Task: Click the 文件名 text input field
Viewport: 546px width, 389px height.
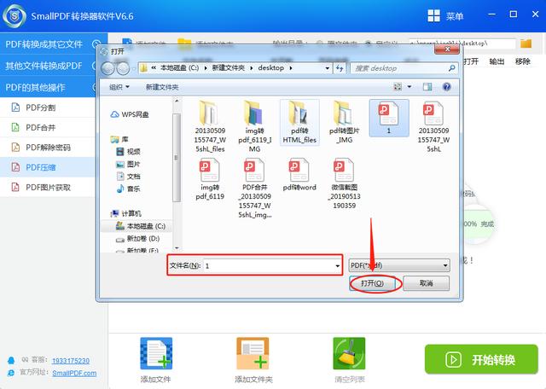Action: [267, 265]
